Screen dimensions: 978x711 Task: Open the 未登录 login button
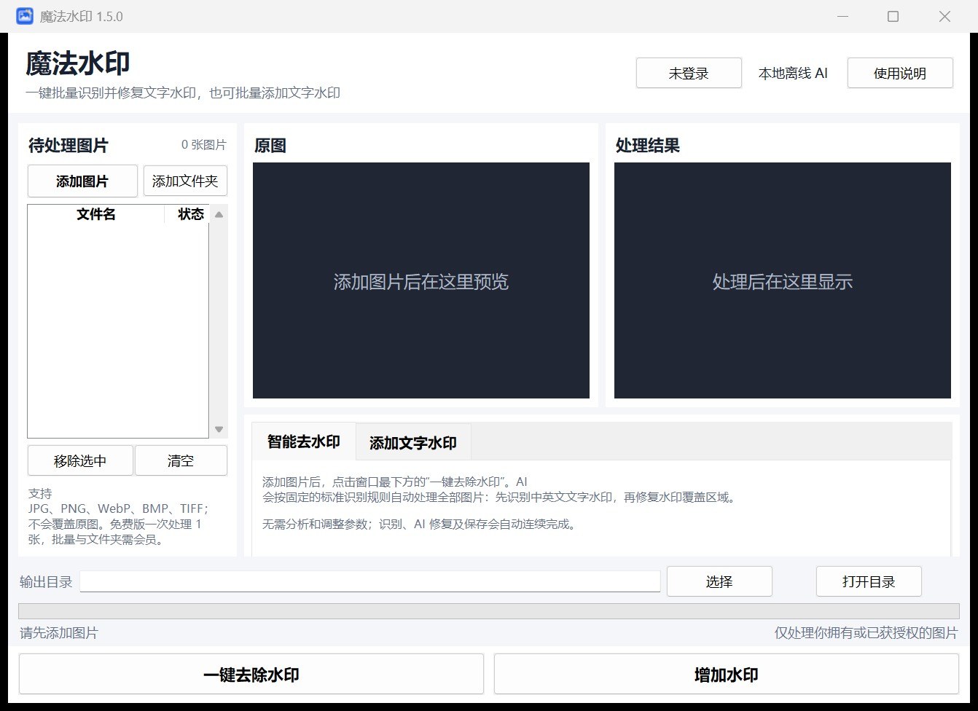(689, 73)
